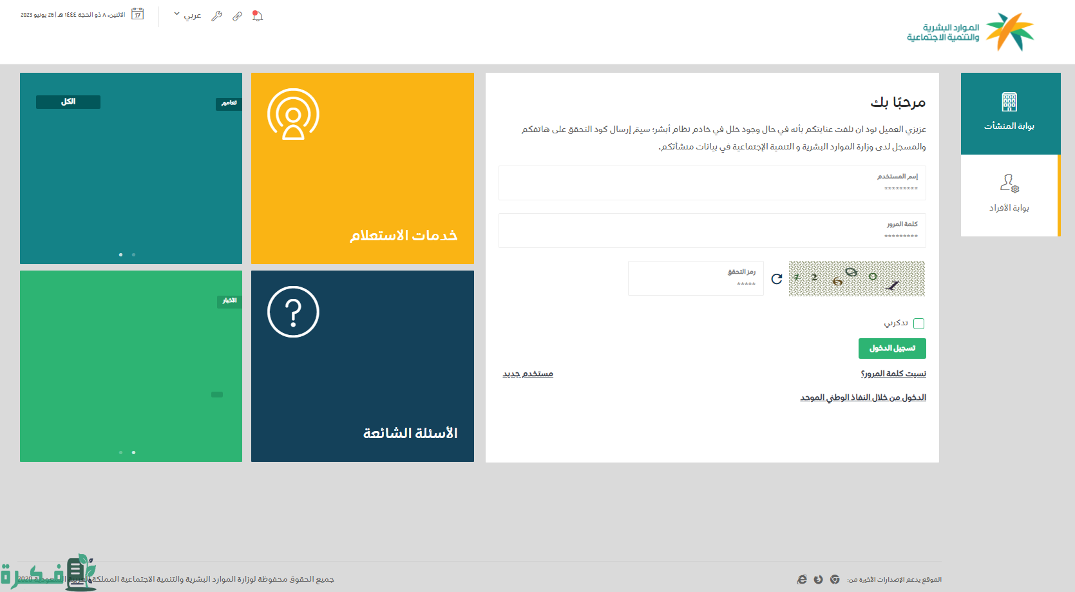Click the نسيت كلمة المرور forgot password link
The height and width of the screenshot is (592, 1075).
point(893,374)
